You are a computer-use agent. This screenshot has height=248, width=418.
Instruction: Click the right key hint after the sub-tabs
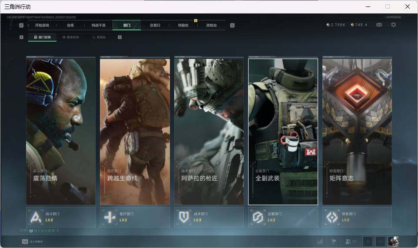(119, 37)
